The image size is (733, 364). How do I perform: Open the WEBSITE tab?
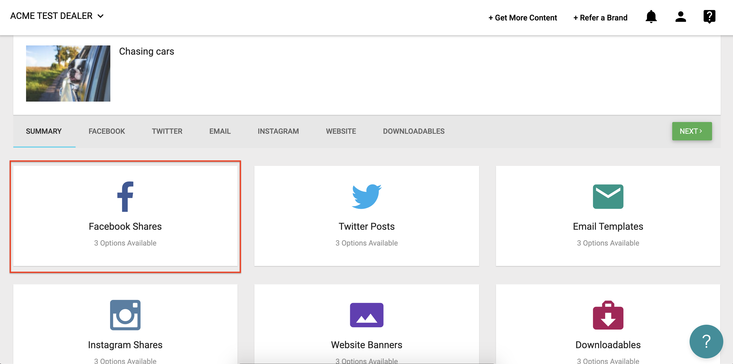pos(341,131)
